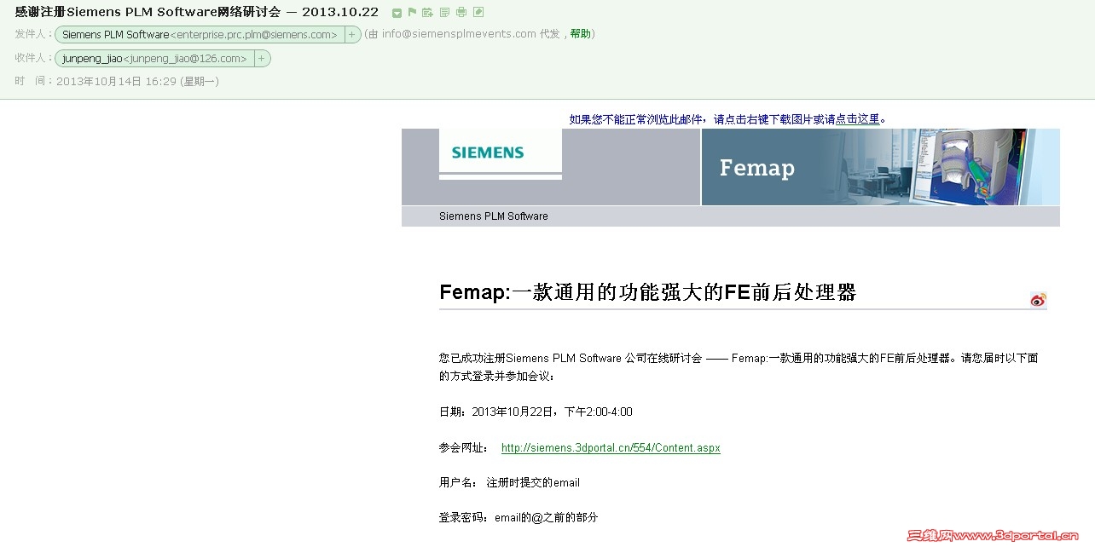Open the dropdown arrow icon beside the subject
Viewport: 1095px width, 547px height.
pos(397,13)
